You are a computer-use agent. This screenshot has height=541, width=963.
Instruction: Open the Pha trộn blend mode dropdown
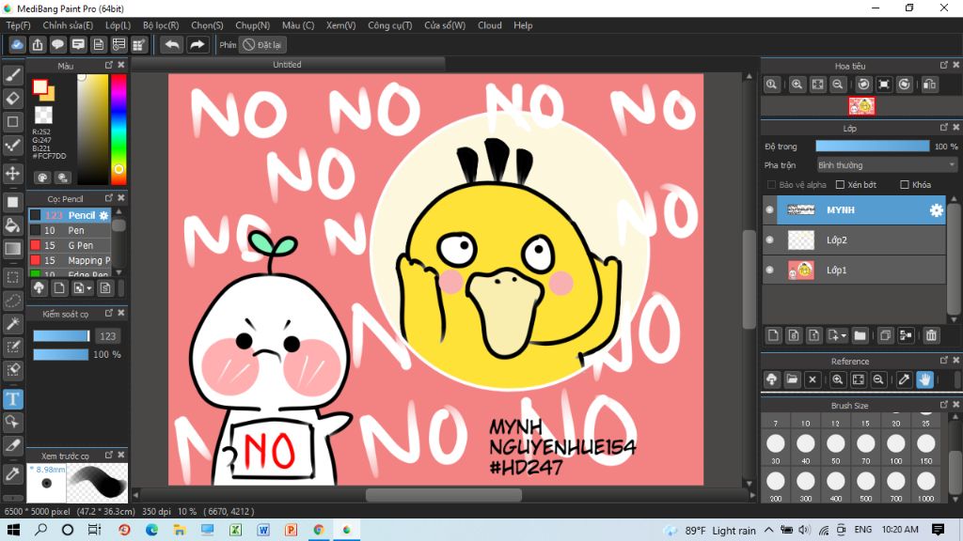886,165
